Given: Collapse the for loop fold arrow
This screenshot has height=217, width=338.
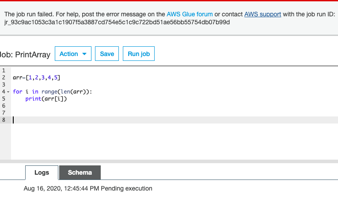Looking at the screenshot, I should [8, 92].
